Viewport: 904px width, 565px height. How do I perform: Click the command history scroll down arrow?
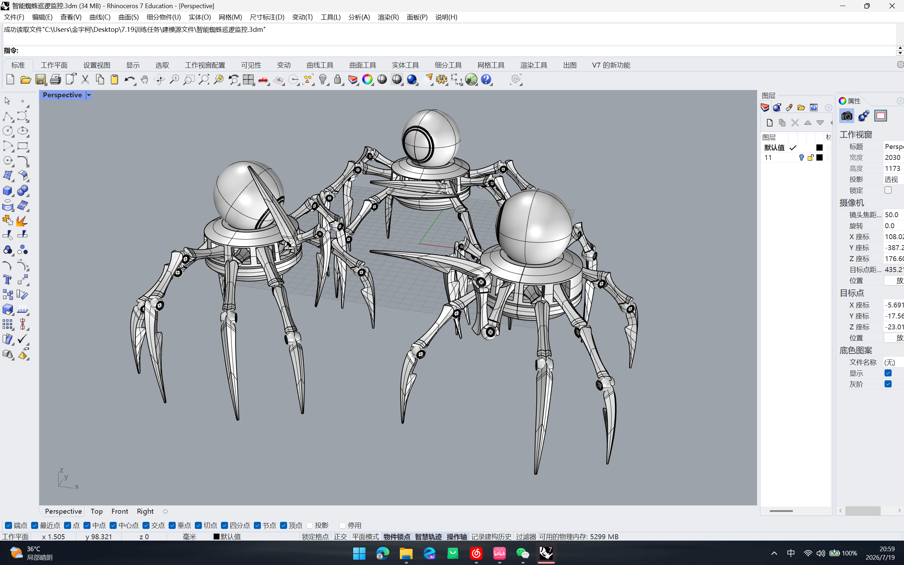point(900,53)
